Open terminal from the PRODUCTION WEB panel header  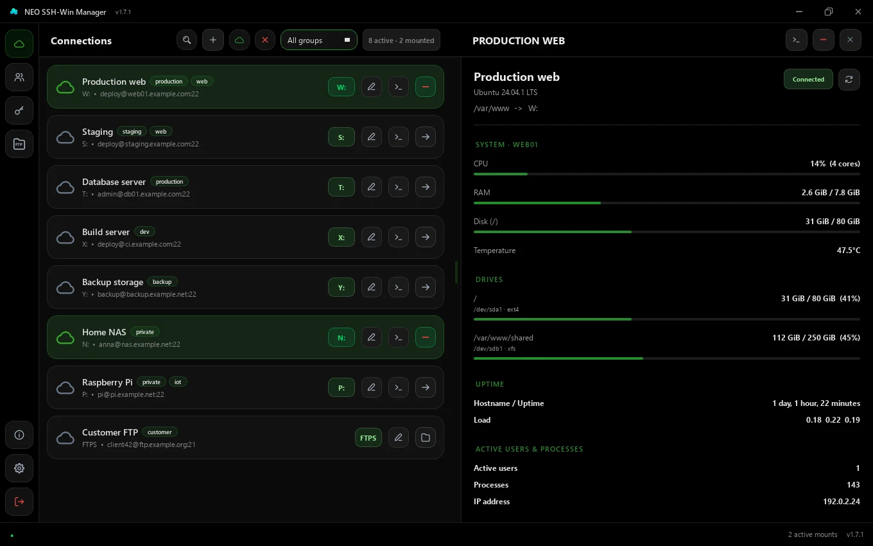[797, 40]
